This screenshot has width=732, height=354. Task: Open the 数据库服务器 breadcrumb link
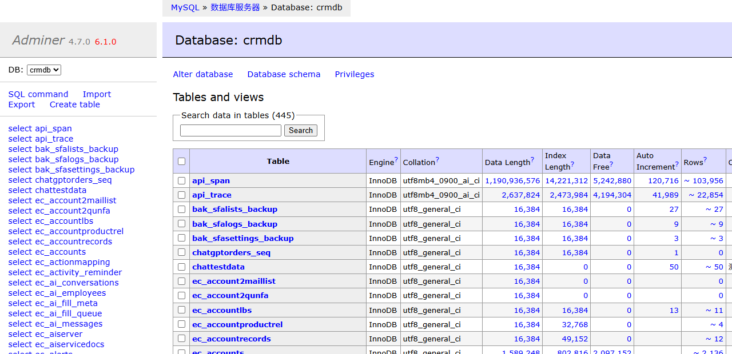coord(235,7)
